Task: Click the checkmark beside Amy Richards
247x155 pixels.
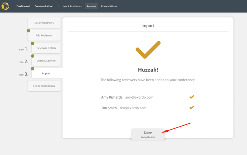Action: coord(192,97)
